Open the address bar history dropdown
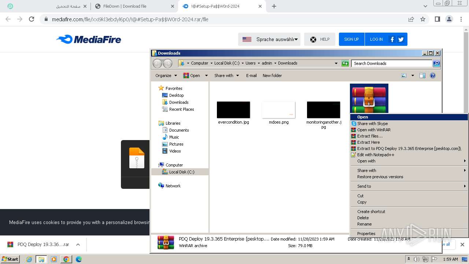This screenshot has height=264, width=469. click(336, 63)
